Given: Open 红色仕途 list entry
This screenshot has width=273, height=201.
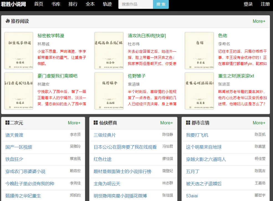Looking at the screenshot, I should point(103,159).
